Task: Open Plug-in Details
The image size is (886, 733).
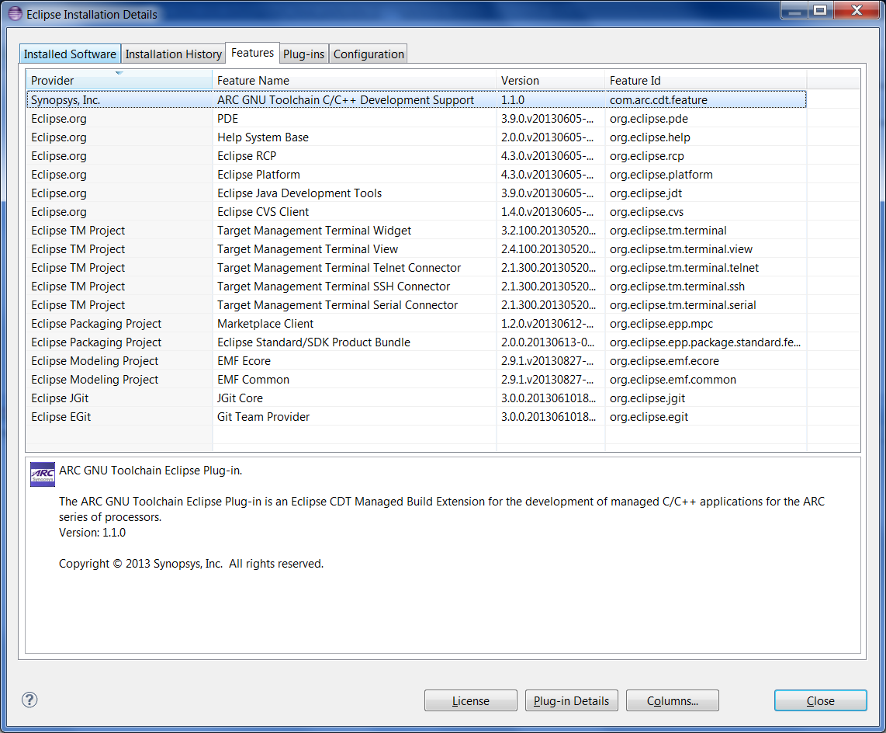Action: [571, 700]
